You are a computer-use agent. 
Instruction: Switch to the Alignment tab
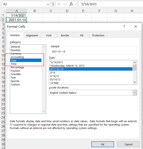(32, 35)
